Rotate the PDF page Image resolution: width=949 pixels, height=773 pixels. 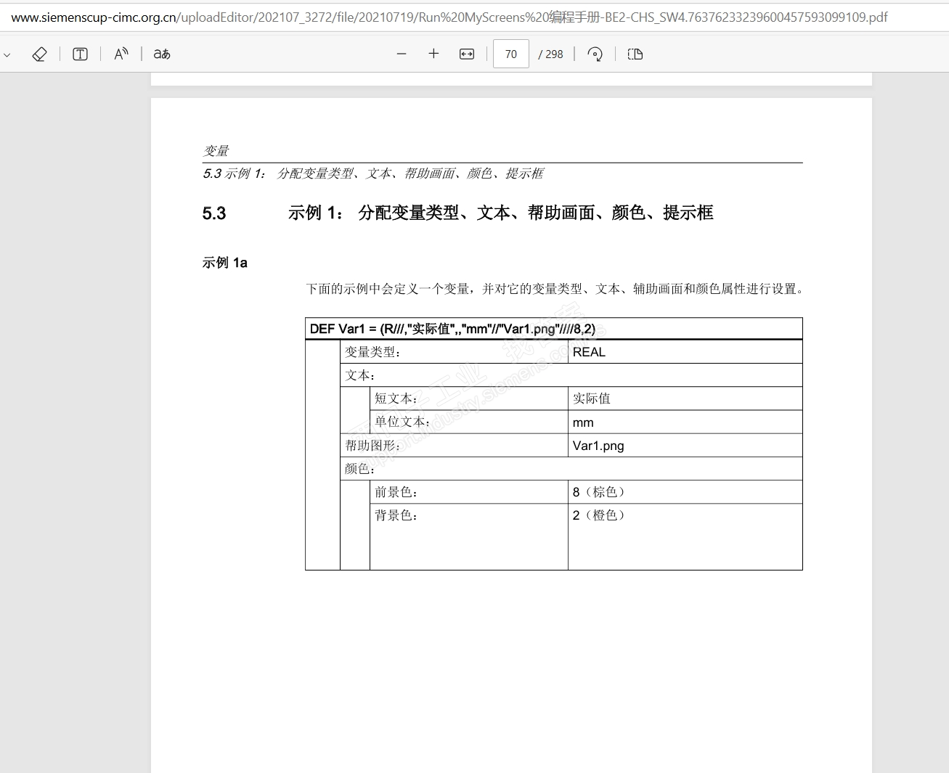595,54
